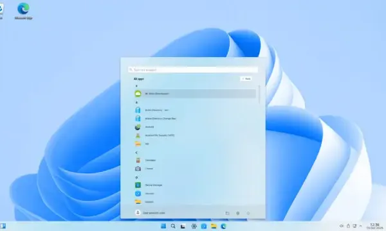Open the gear-shaped app on the taskbar
The width and height of the screenshot is (386, 231).
pyautogui.click(x=194, y=226)
